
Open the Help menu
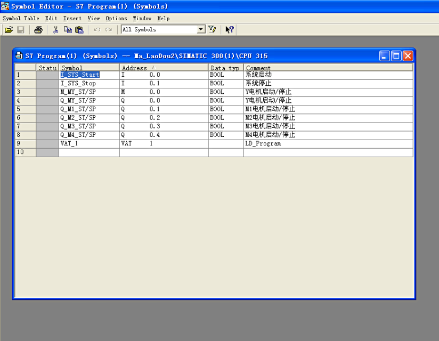coord(163,19)
